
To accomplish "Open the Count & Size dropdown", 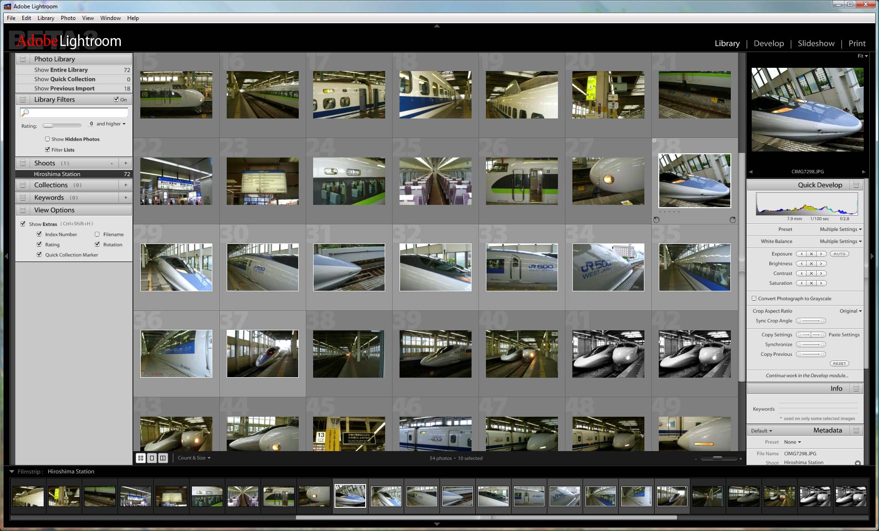I will tap(194, 458).
